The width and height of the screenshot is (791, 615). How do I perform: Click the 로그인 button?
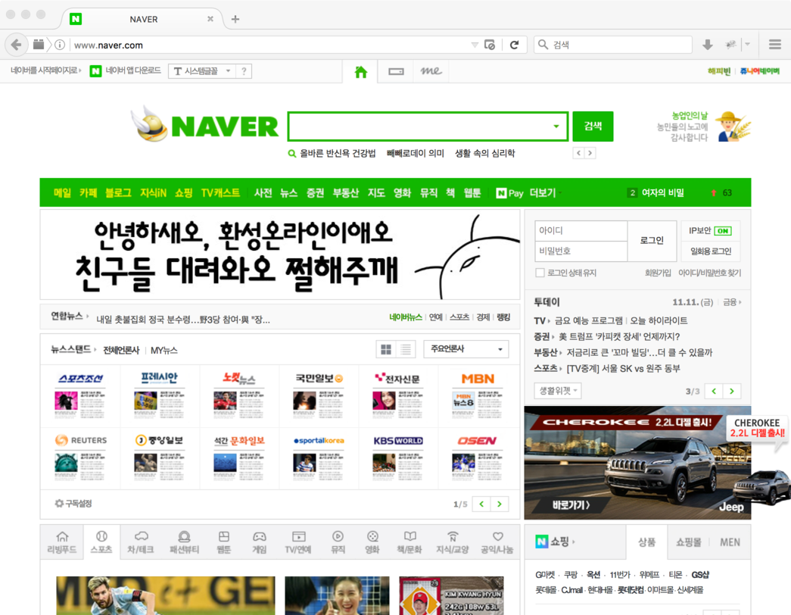[652, 241]
